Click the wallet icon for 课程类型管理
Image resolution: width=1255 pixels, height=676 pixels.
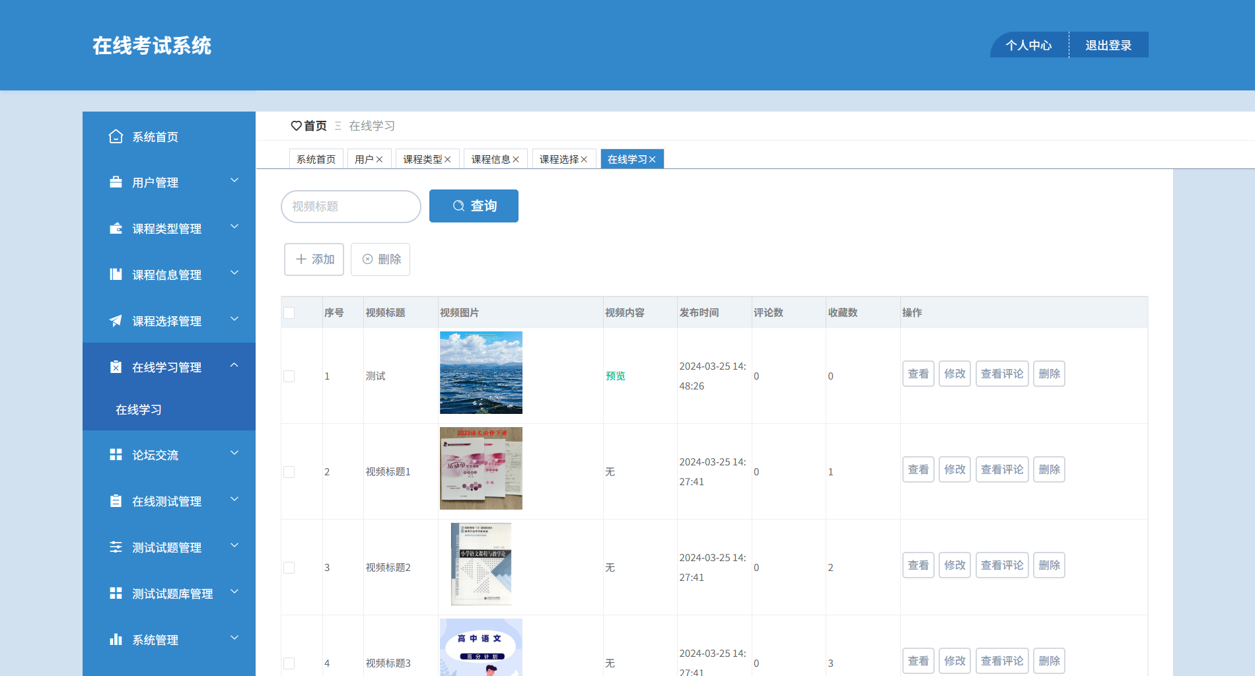(x=116, y=228)
